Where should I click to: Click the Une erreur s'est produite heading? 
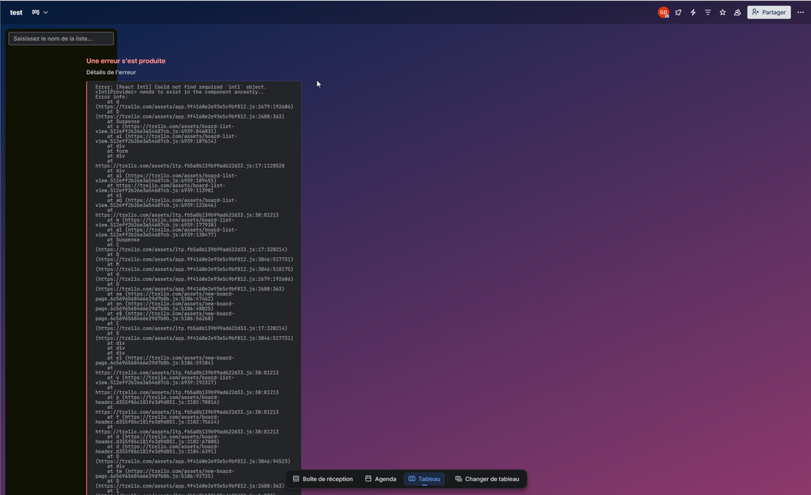pyautogui.click(x=126, y=61)
